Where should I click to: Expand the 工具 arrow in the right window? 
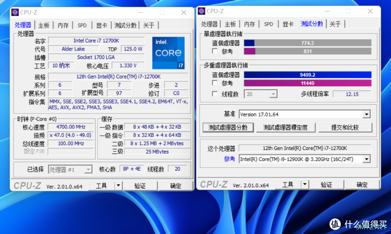click(x=305, y=185)
